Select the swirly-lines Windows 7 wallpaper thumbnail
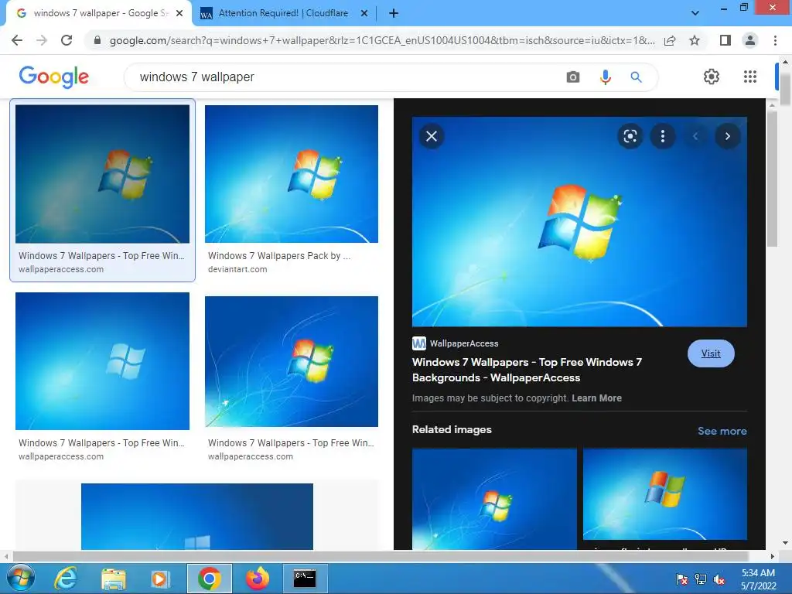Viewport: 792px width, 594px height. [x=292, y=361]
